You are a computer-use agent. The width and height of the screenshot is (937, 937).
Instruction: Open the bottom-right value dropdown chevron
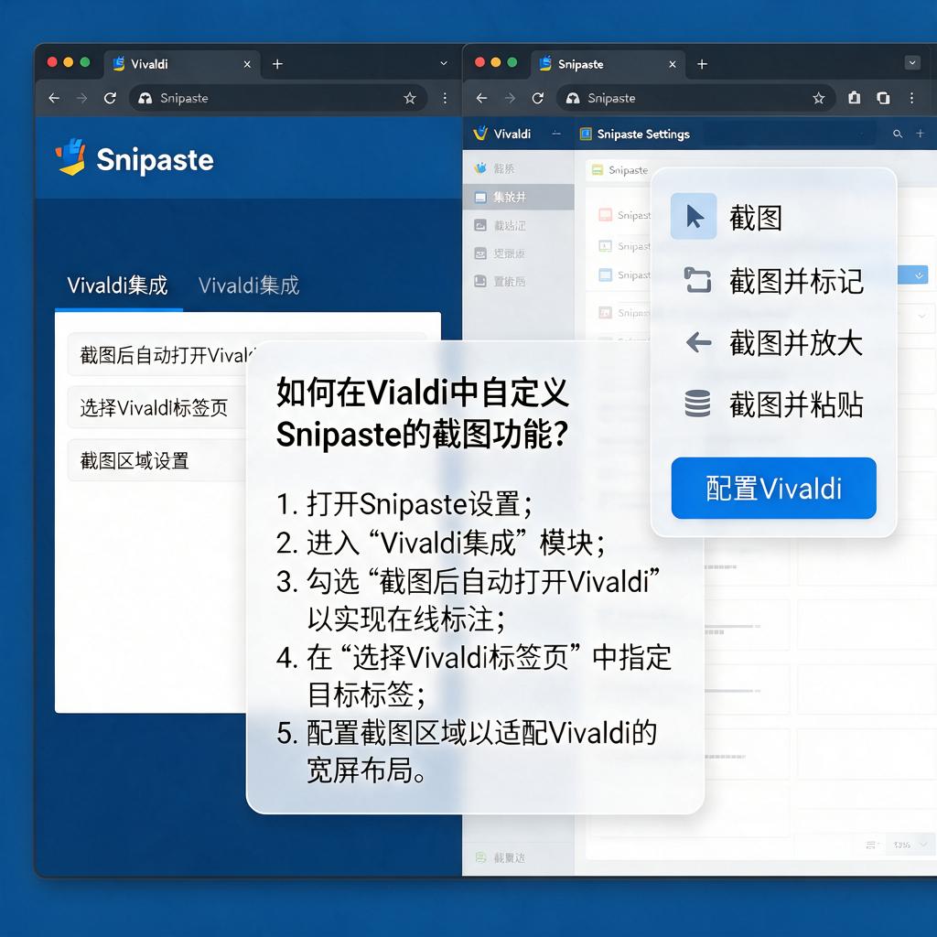point(923,844)
